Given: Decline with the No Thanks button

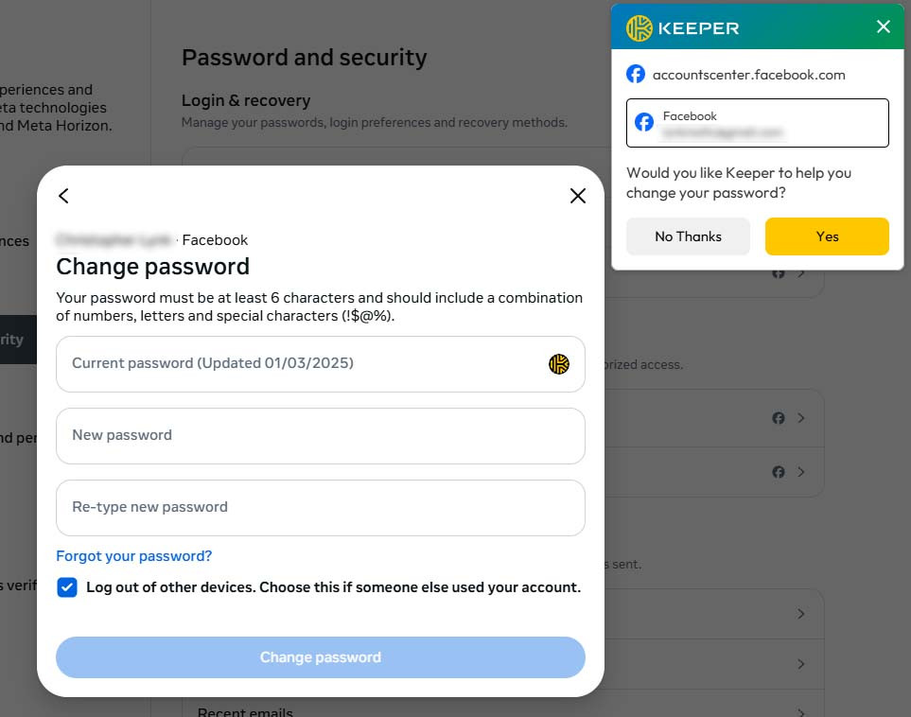Looking at the screenshot, I should 688,236.
